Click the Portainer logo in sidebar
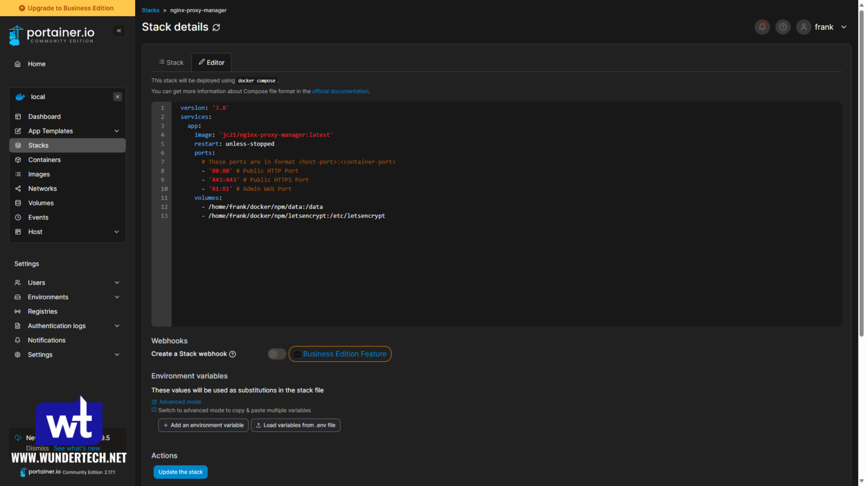Screen dimensions: 865x486 [52, 35]
